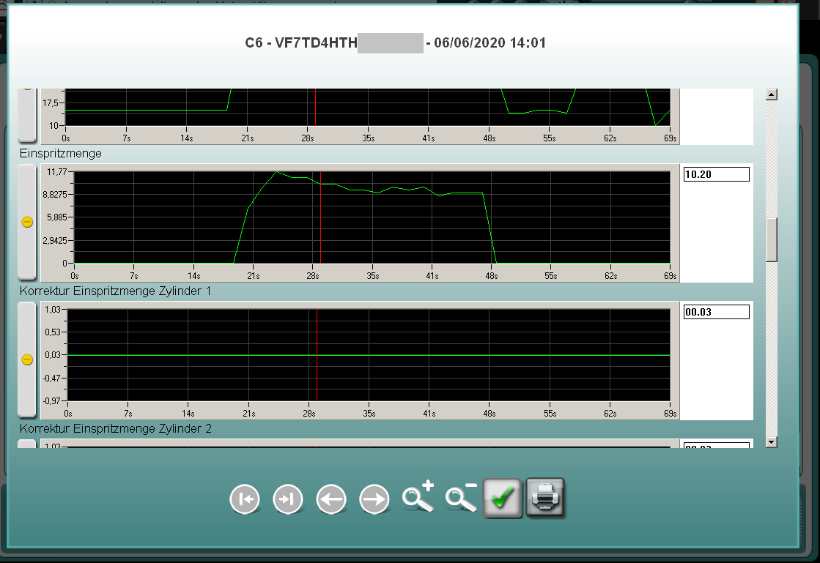The width and height of the screenshot is (820, 563).
Task: Select the 00.03 value field for Zylinder 1
Action: (x=717, y=312)
